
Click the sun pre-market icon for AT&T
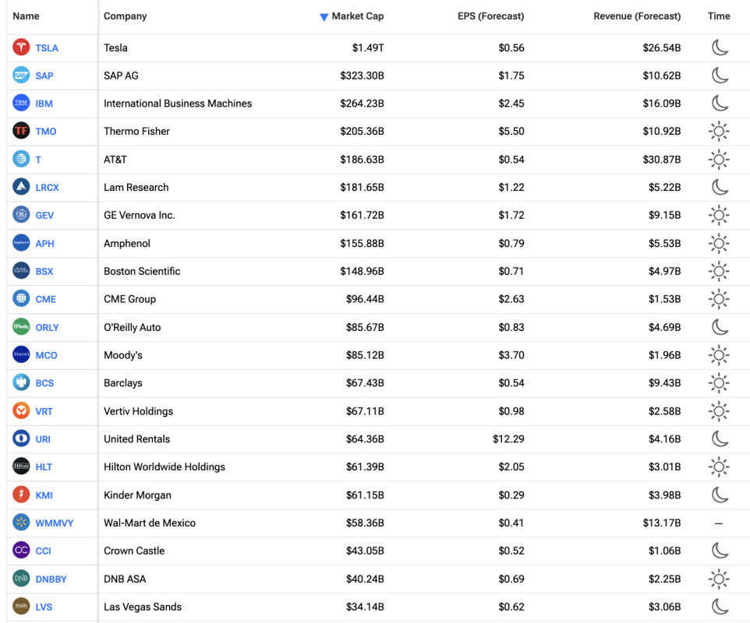click(719, 160)
